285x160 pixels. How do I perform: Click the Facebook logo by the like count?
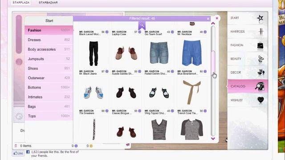pyautogui.click(x=28, y=152)
